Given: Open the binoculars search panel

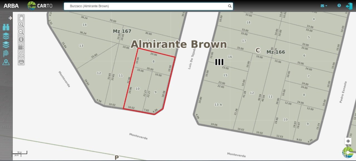Looking at the screenshot, I should 6,27.
